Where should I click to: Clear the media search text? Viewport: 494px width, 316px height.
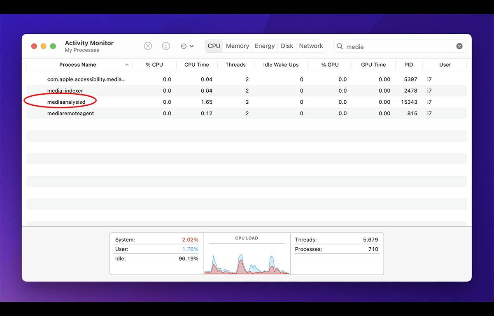459,46
